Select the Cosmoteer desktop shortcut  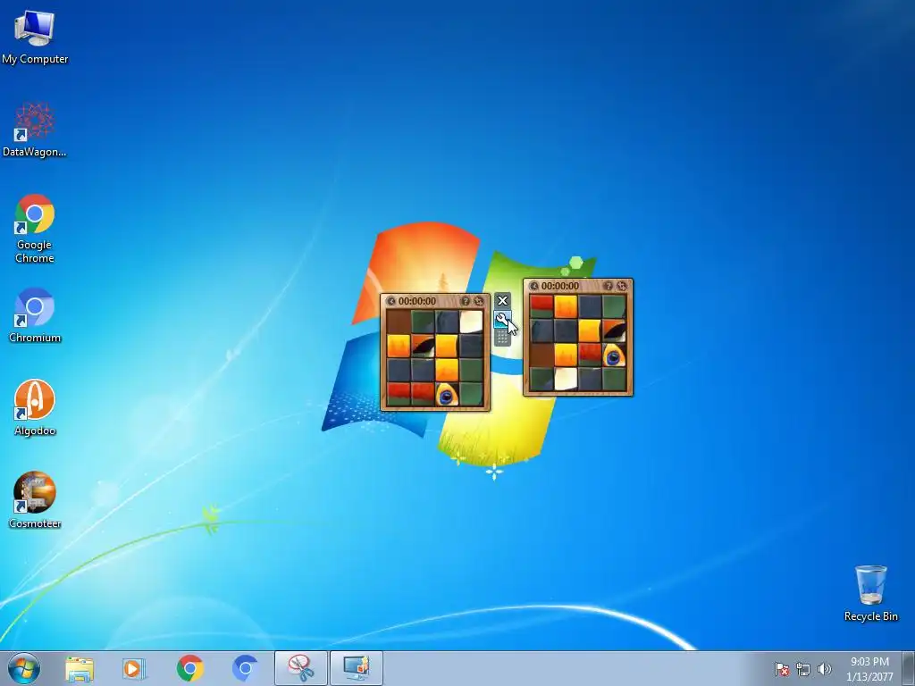point(35,500)
